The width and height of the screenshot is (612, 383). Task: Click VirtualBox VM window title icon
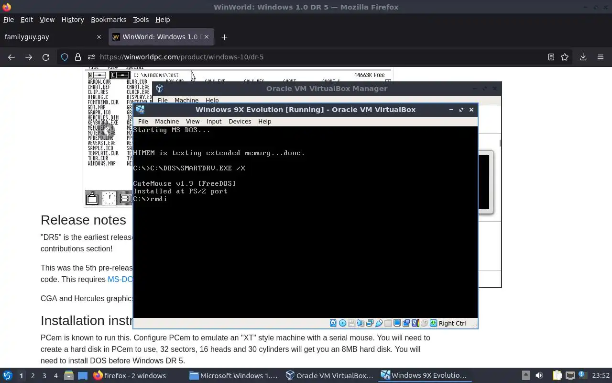tap(140, 110)
